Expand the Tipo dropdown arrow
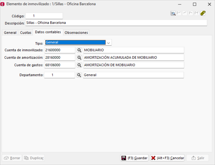Viewport: 215px width, 165px height. click(108, 43)
